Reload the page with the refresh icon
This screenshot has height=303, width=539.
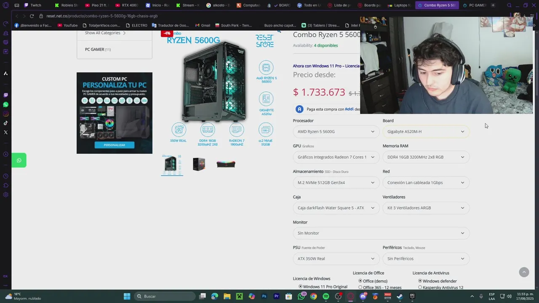[32, 16]
